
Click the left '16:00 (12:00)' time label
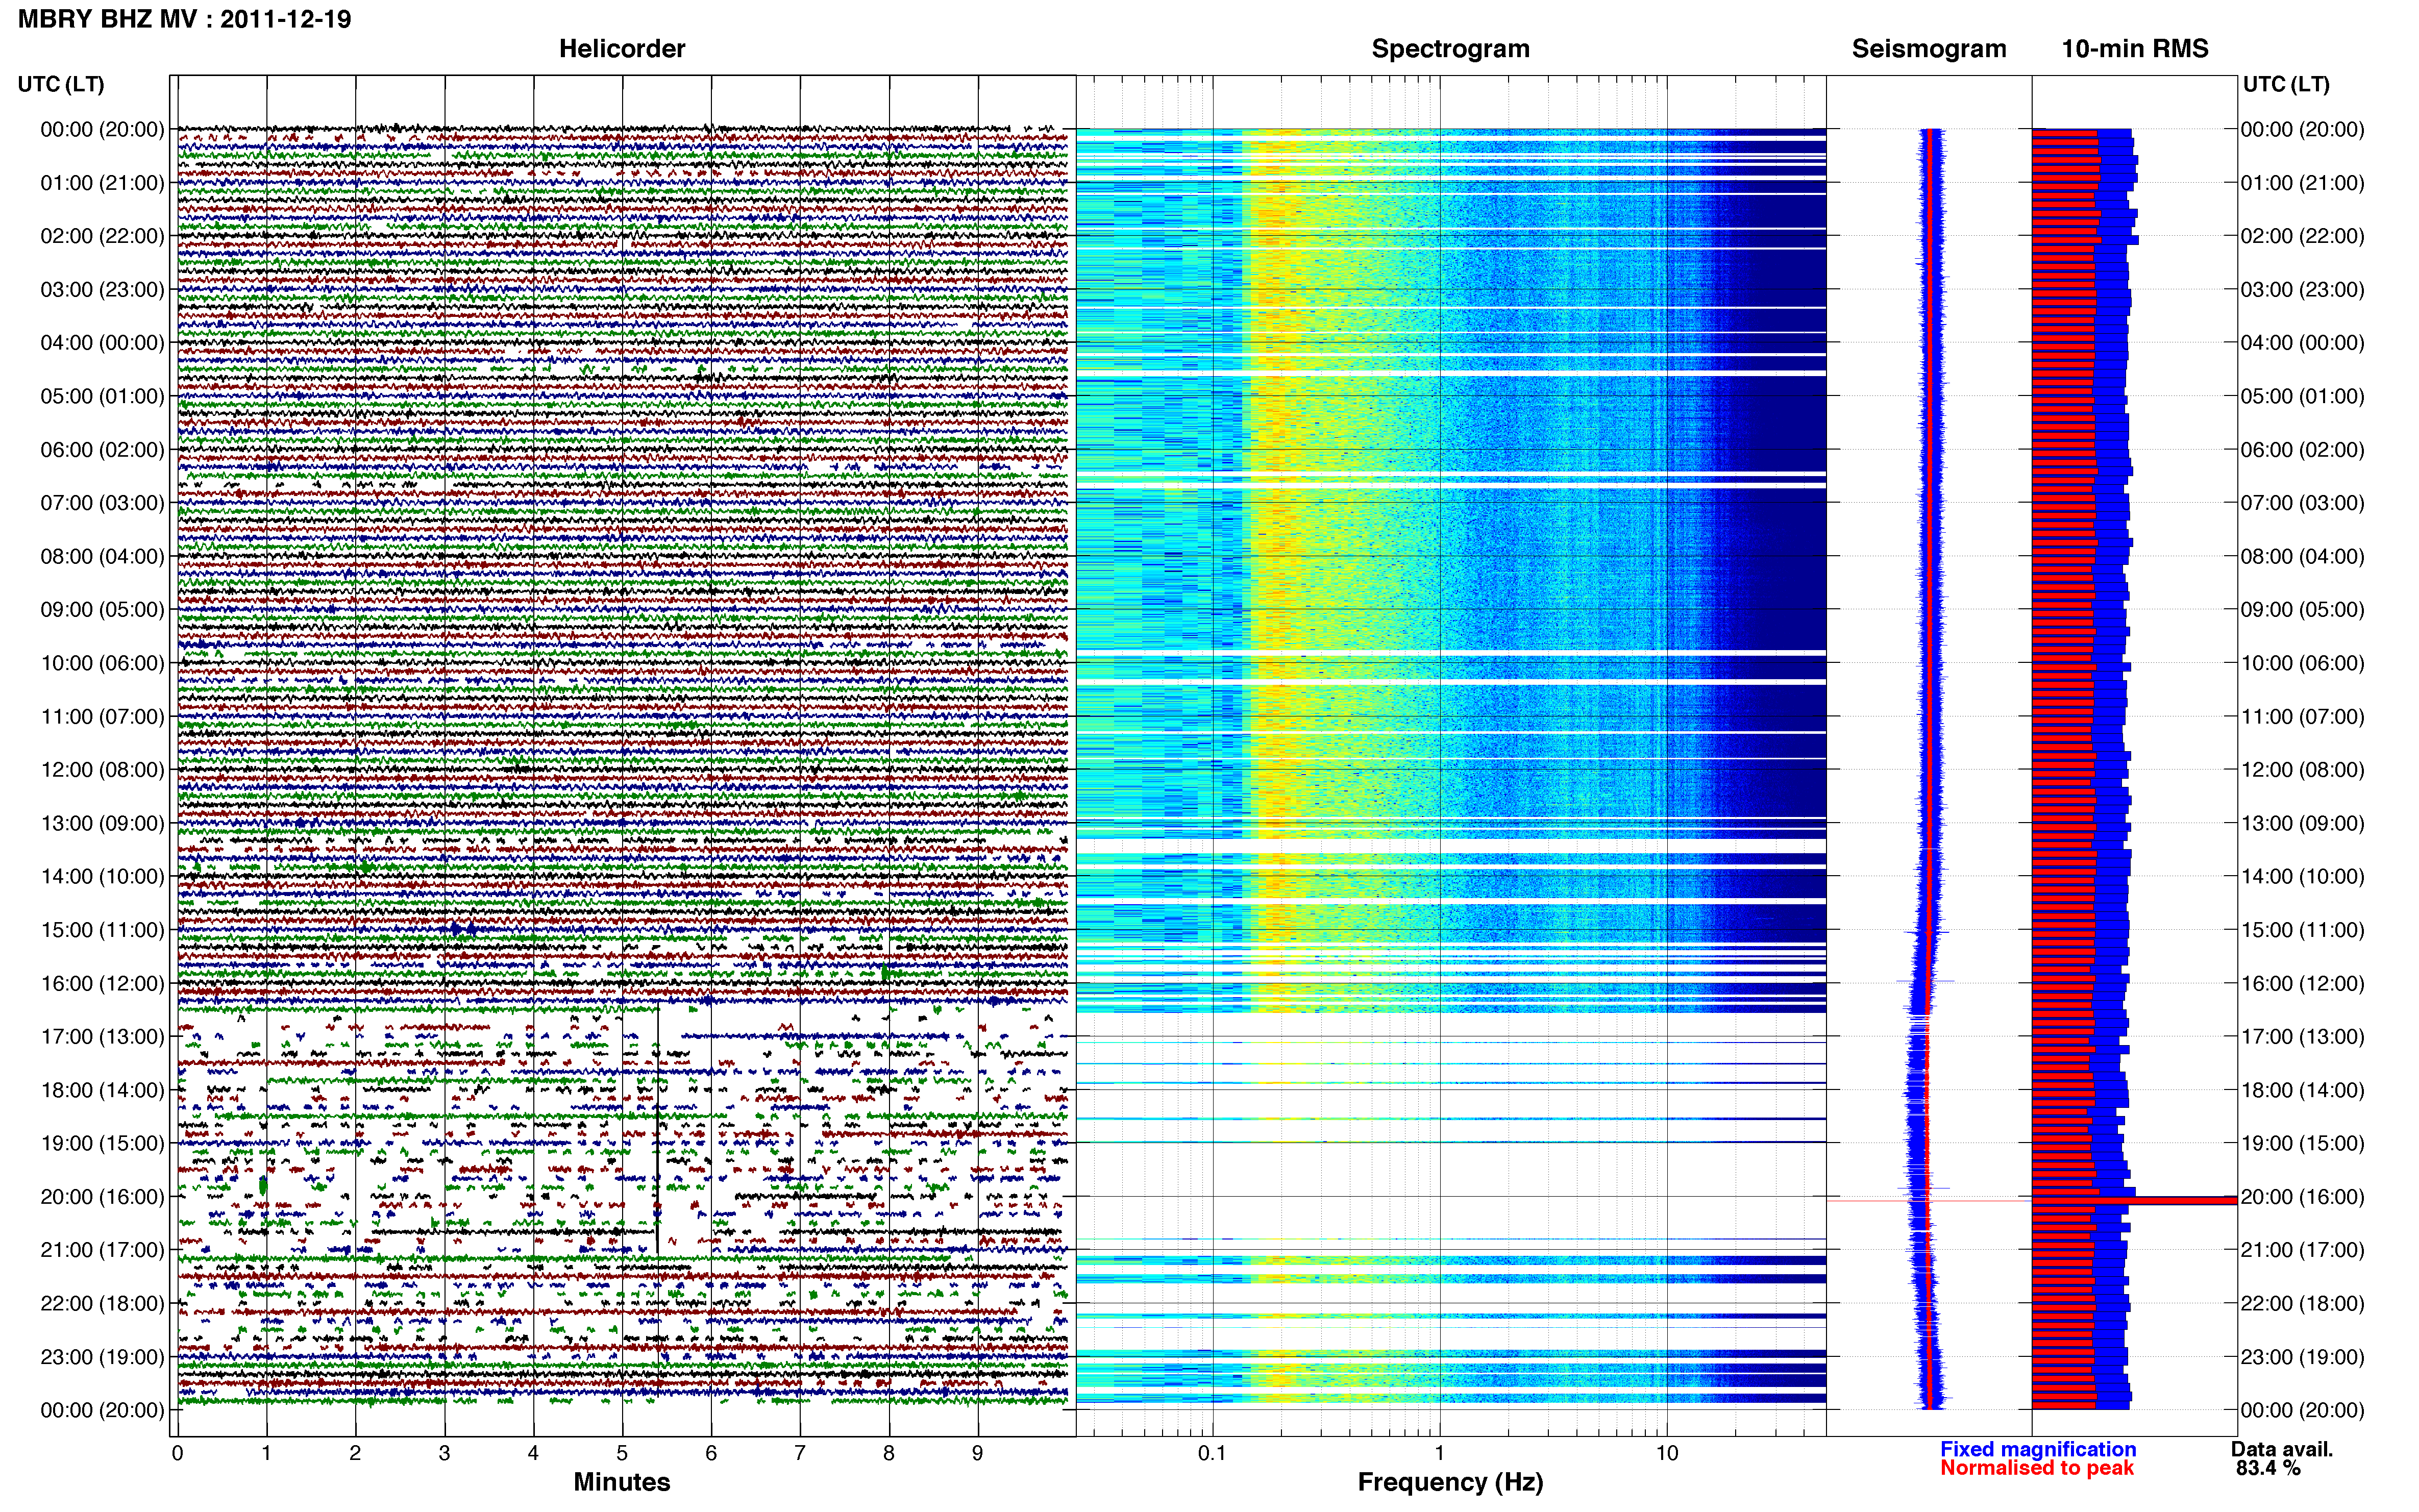(x=102, y=983)
